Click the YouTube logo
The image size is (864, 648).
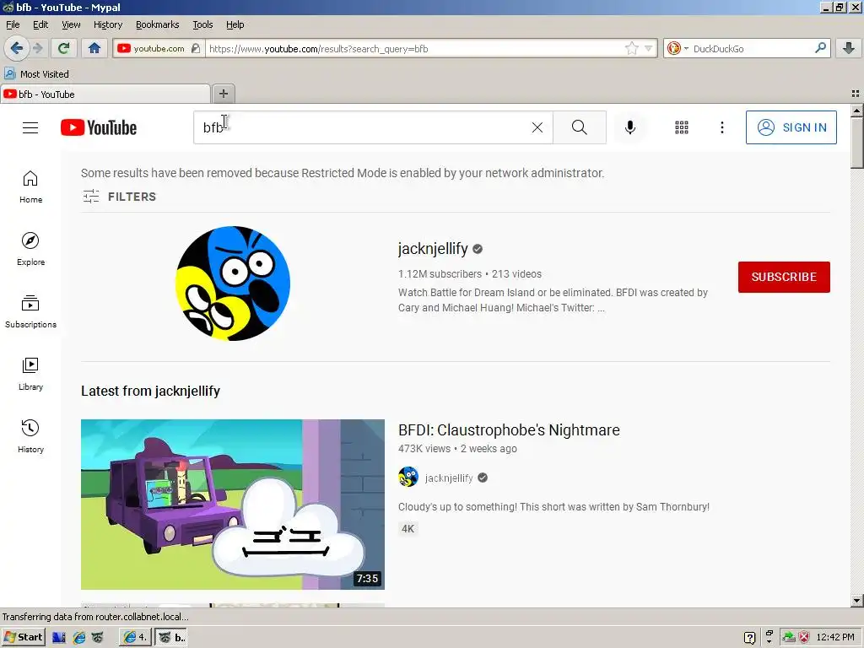pos(99,128)
